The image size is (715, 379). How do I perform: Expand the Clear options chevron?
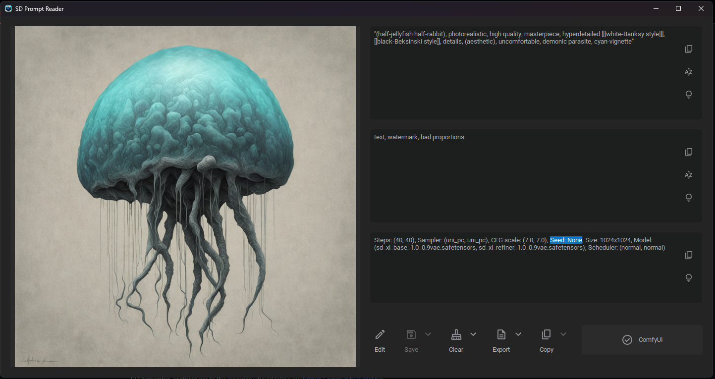472,334
